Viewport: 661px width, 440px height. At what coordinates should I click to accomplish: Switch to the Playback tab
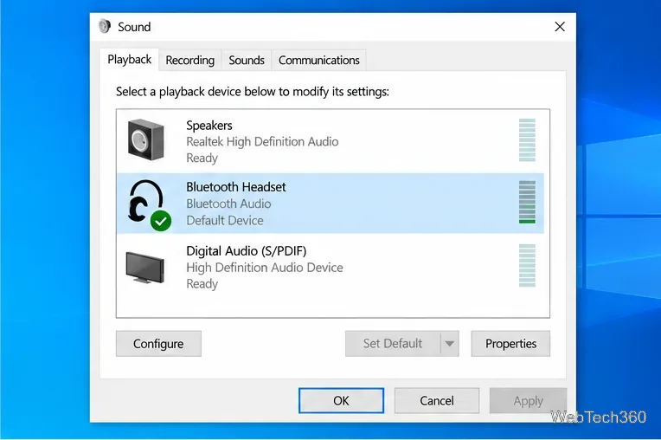[130, 60]
